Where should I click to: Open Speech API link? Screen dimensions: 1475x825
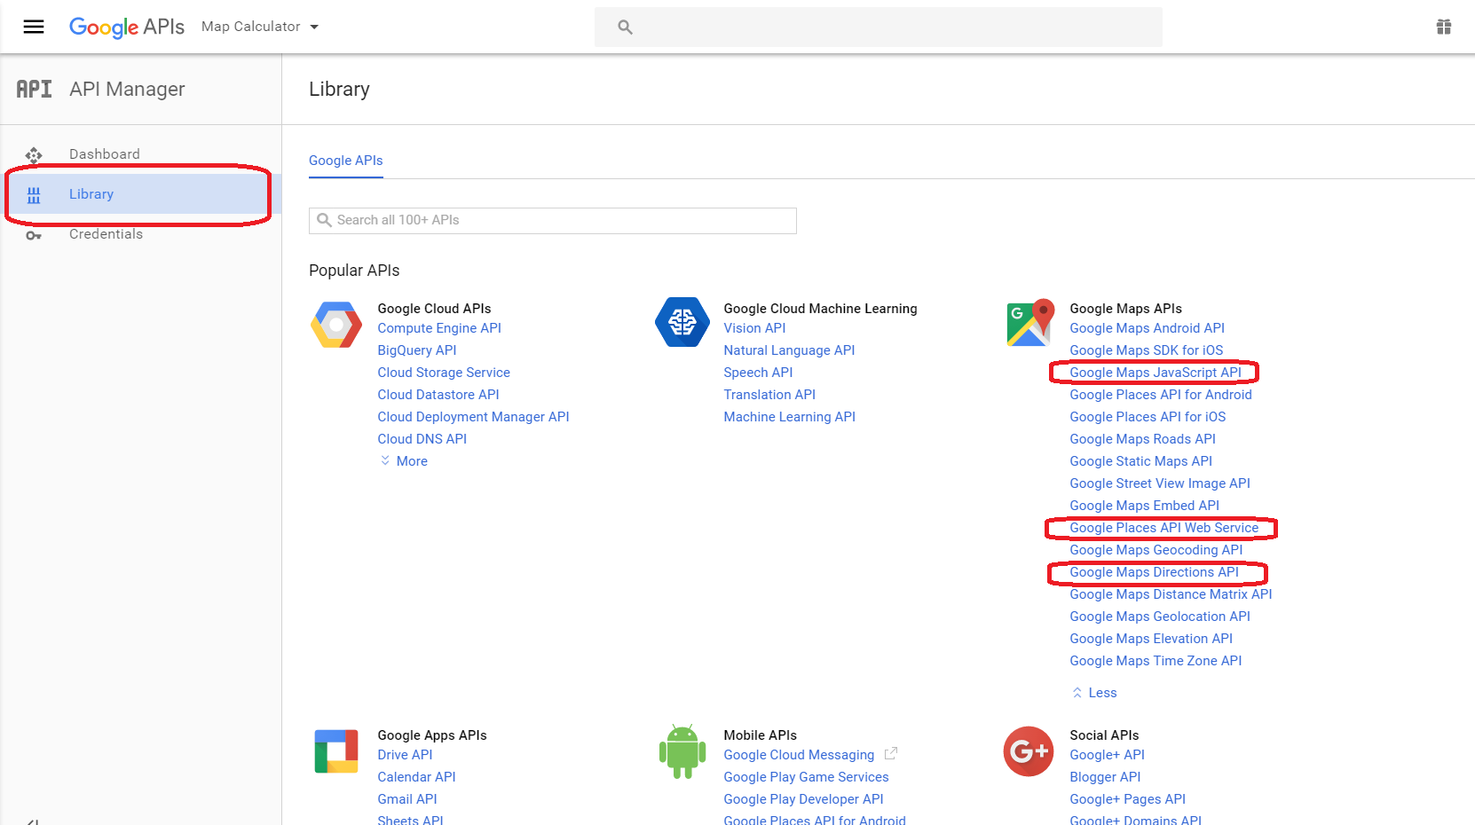(758, 373)
